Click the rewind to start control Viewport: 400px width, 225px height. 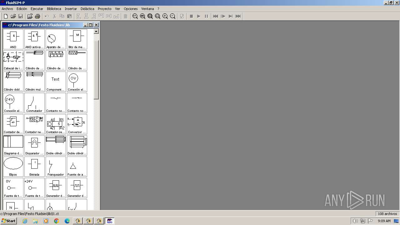tap(216, 16)
